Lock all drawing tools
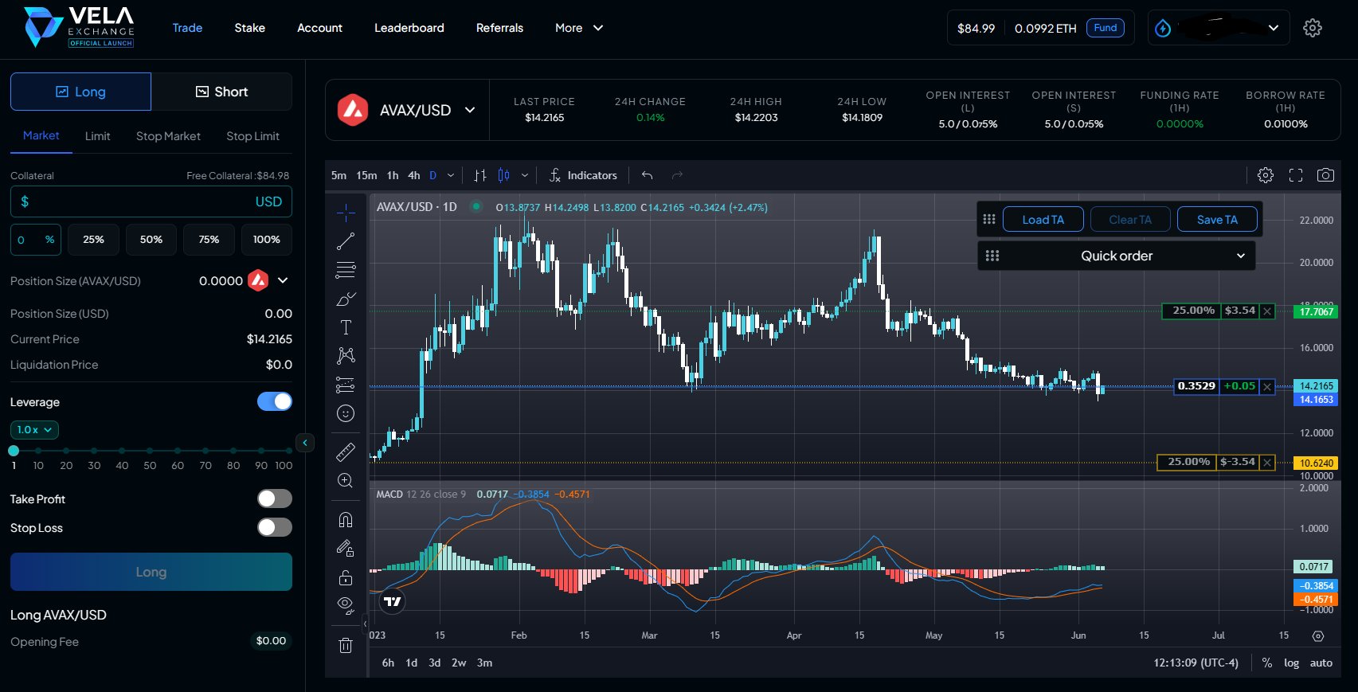The height and width of the screenshot is (692, 1358). [346, 577]
